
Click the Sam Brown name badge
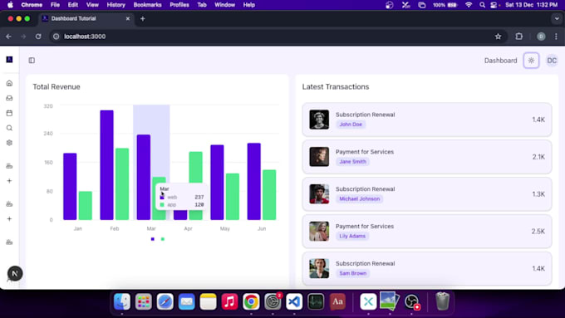[x=353, y=273]
